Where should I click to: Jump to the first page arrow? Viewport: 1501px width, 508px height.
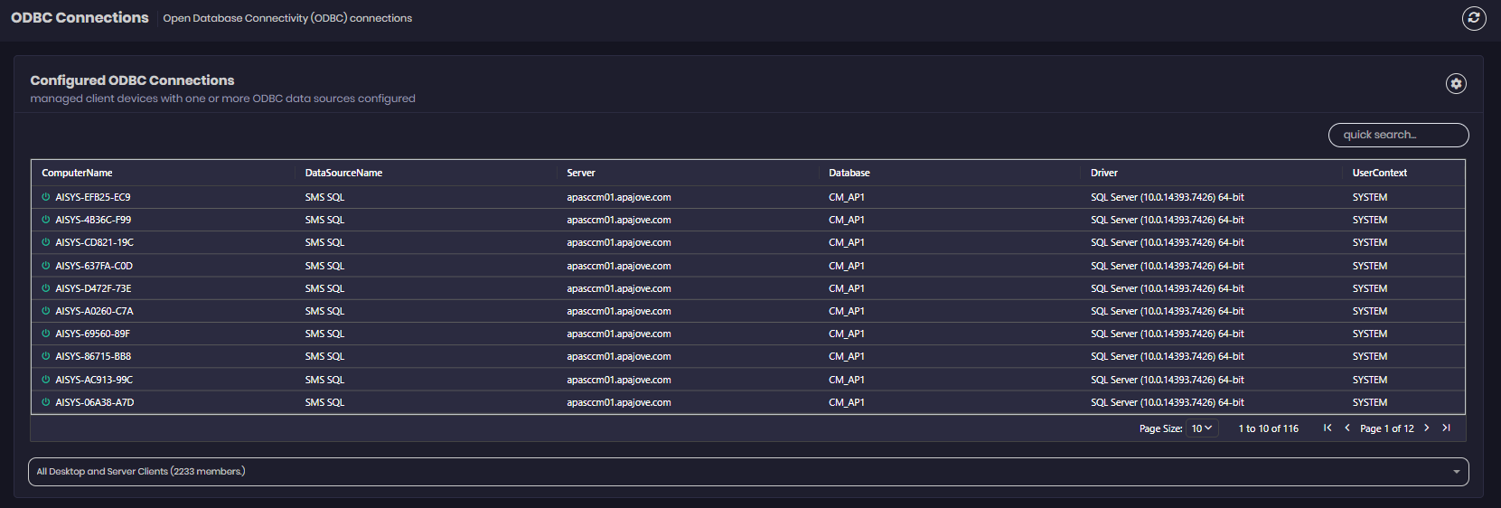(1327, 428)
